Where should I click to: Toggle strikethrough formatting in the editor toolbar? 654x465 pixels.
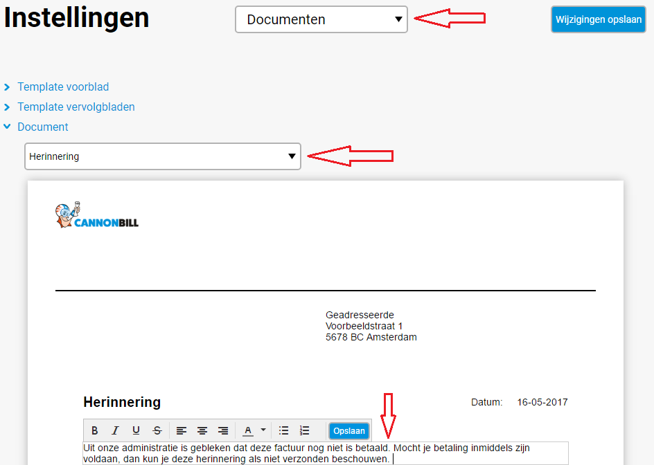pyautogui.click(x=157, y=430)
